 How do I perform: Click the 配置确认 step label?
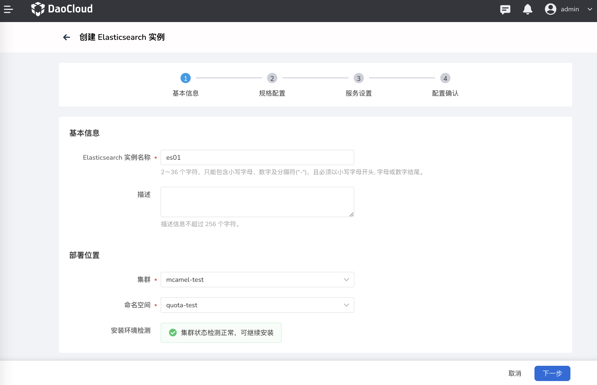[x=445, y=93]
